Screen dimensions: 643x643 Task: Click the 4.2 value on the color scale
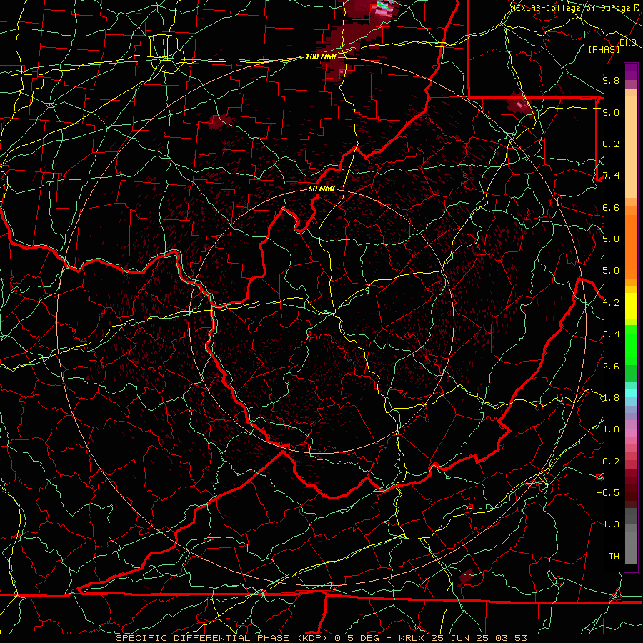click(611, 303)
